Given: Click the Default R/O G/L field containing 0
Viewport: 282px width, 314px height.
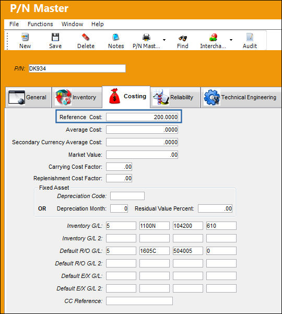Looking at the screenshot, I should coord(221,251).
